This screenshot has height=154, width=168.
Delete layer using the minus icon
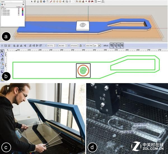click(x=4, y=4)
